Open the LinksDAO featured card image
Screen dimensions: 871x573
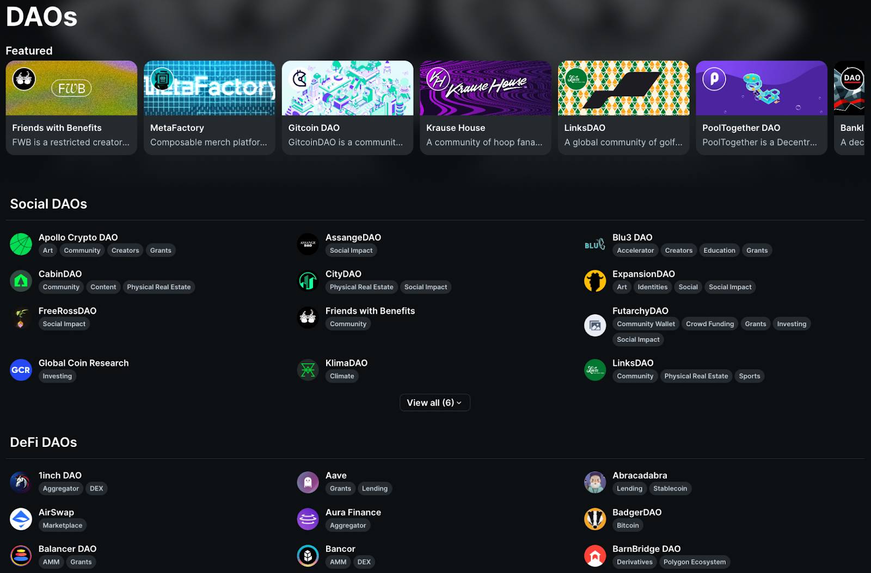(623, 88)
